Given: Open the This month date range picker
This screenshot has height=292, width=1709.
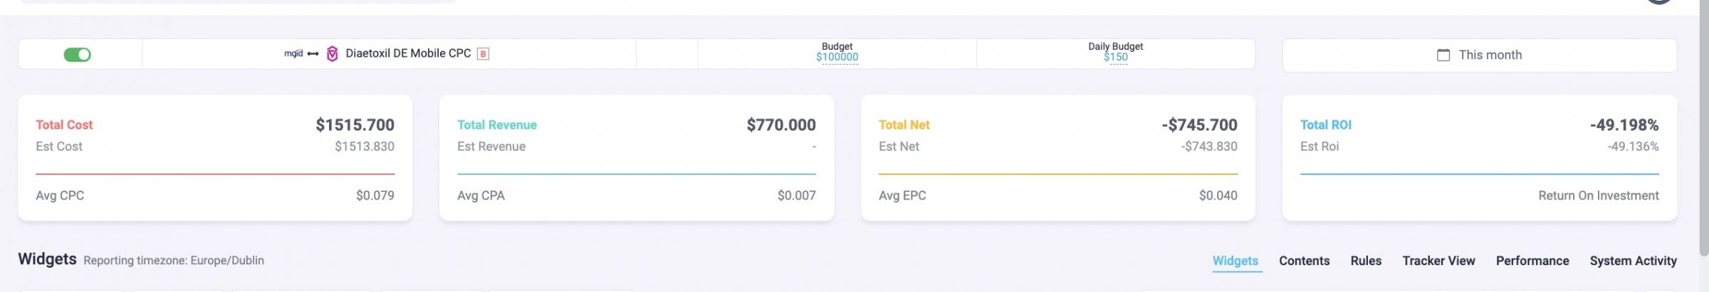Looking at the screenshot, I should (x=1479, y=55).
